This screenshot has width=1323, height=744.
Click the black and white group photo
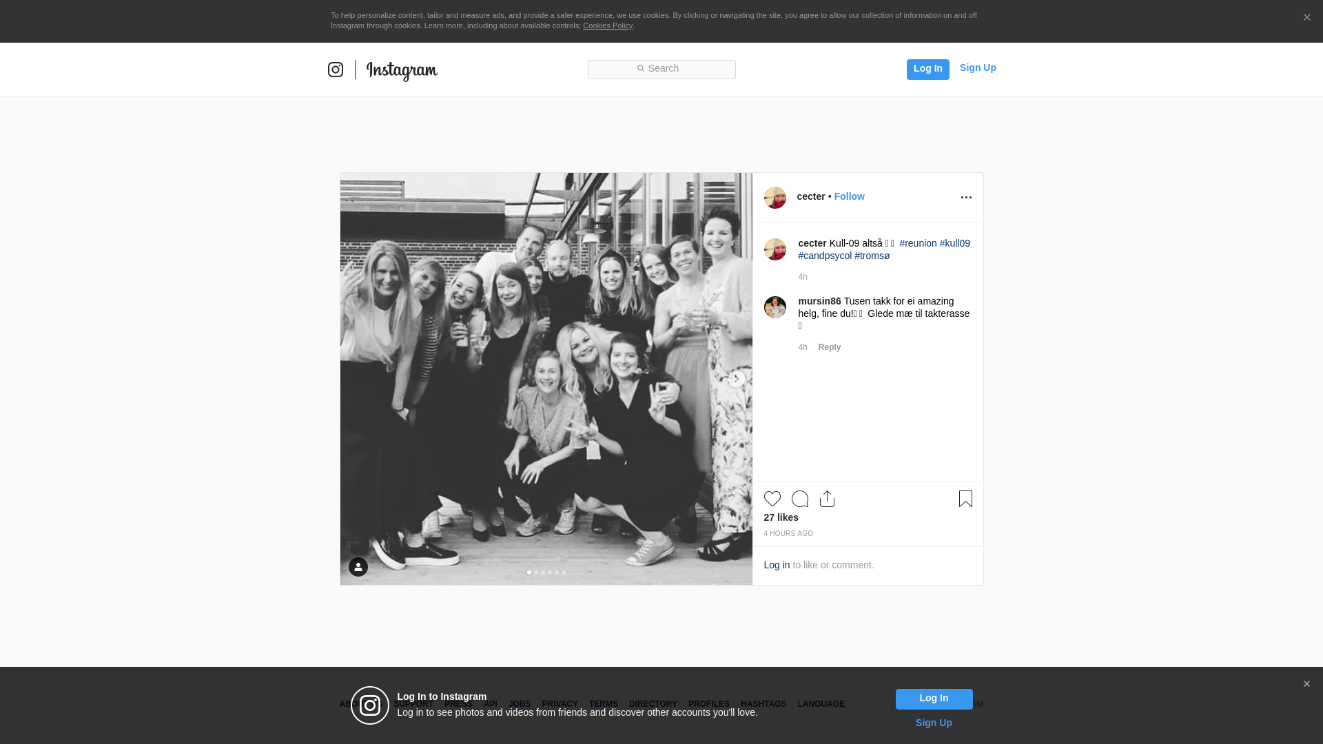(x=546, y=379)
